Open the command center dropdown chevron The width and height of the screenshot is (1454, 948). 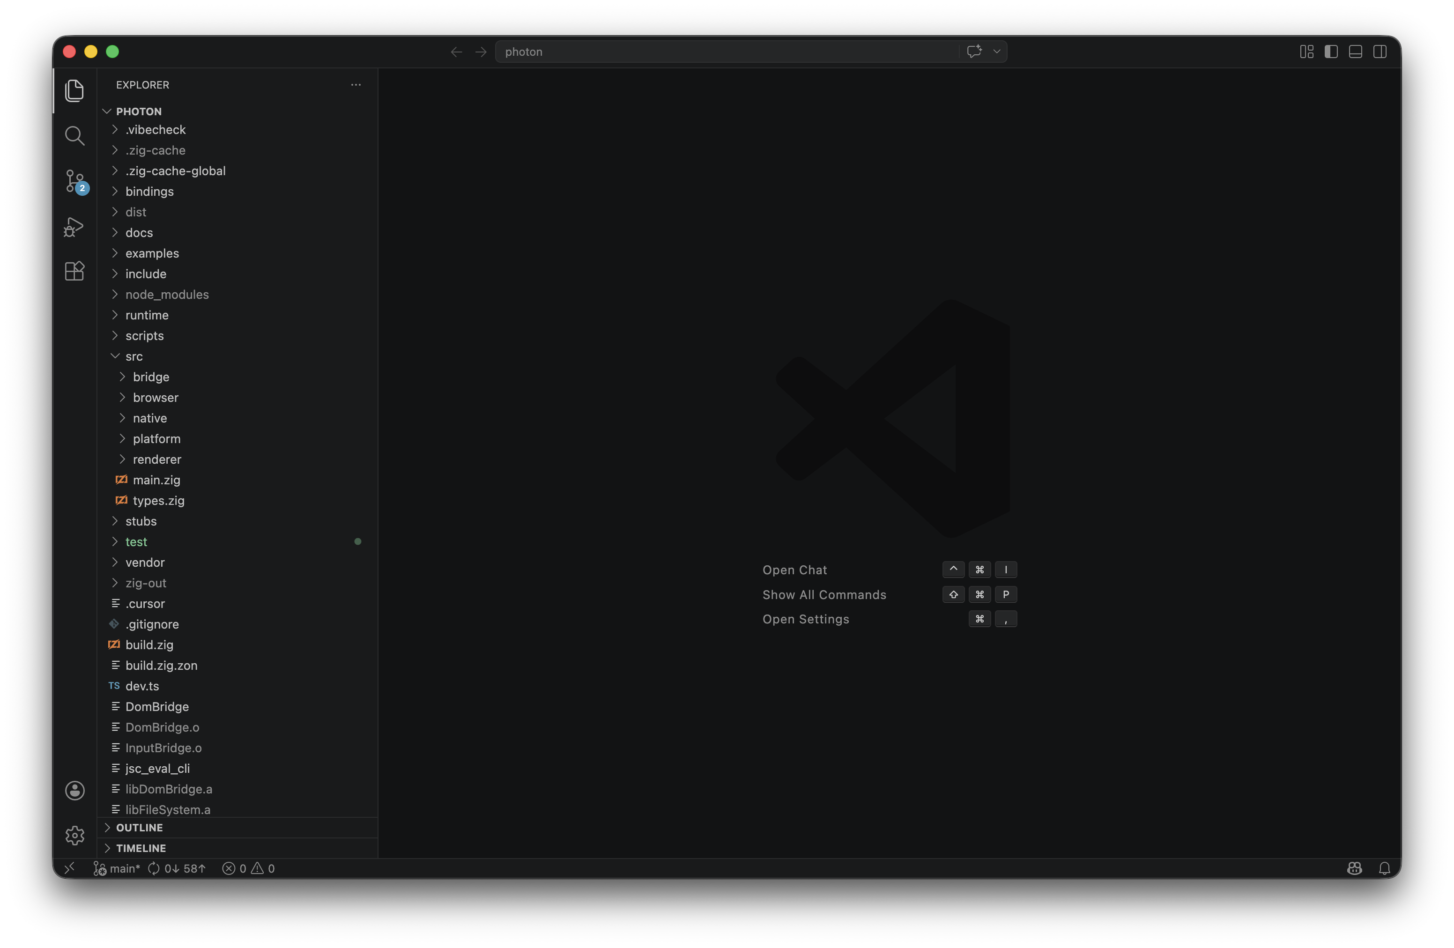(997, 52)
